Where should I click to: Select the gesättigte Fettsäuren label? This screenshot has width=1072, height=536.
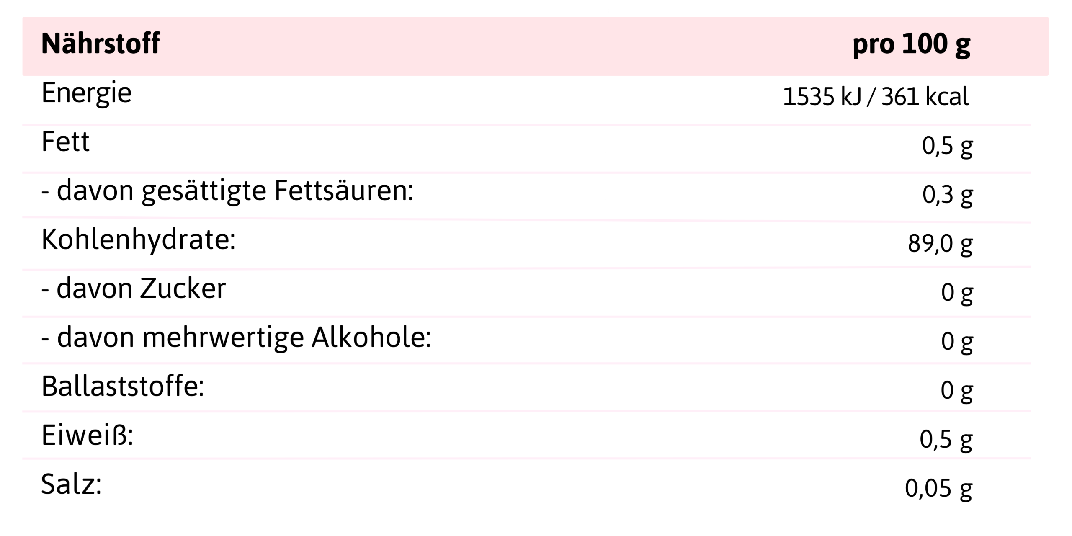227,191
